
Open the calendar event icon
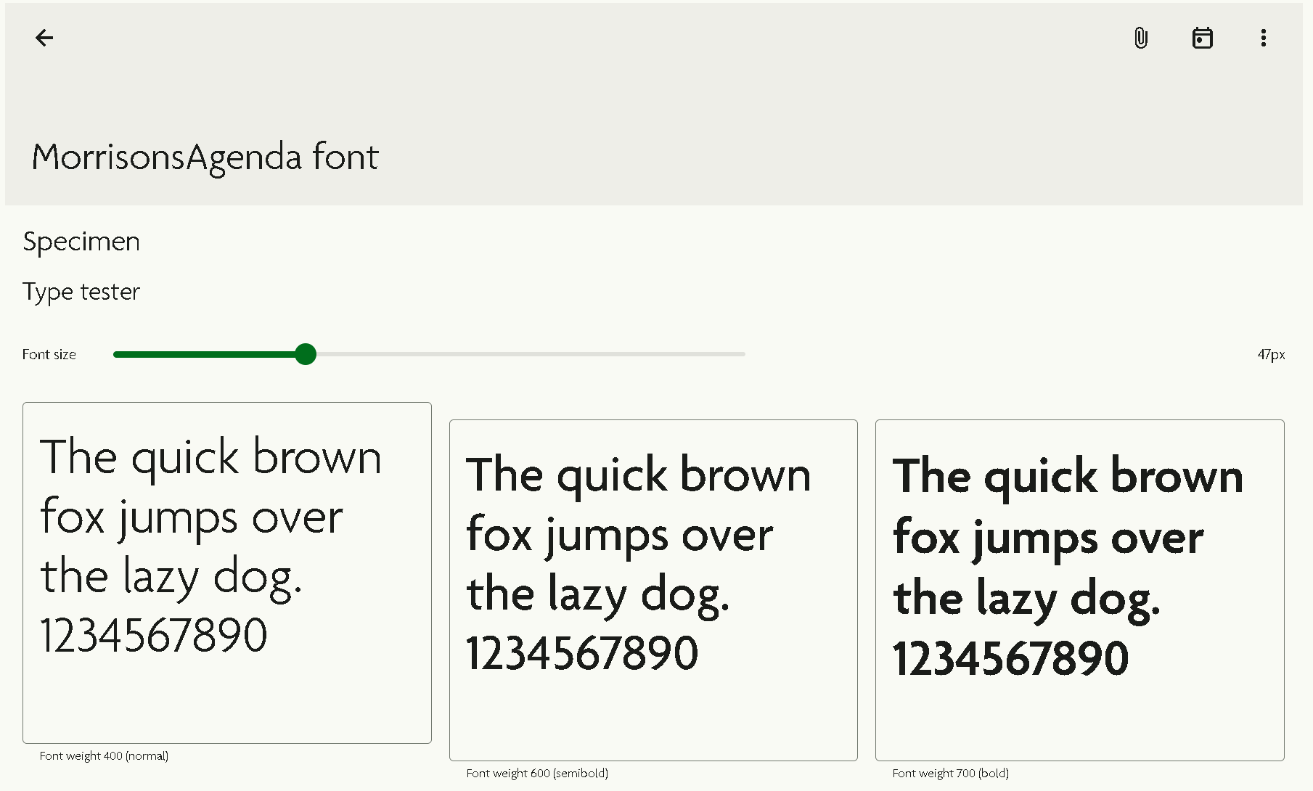[x=1203, y=38]
